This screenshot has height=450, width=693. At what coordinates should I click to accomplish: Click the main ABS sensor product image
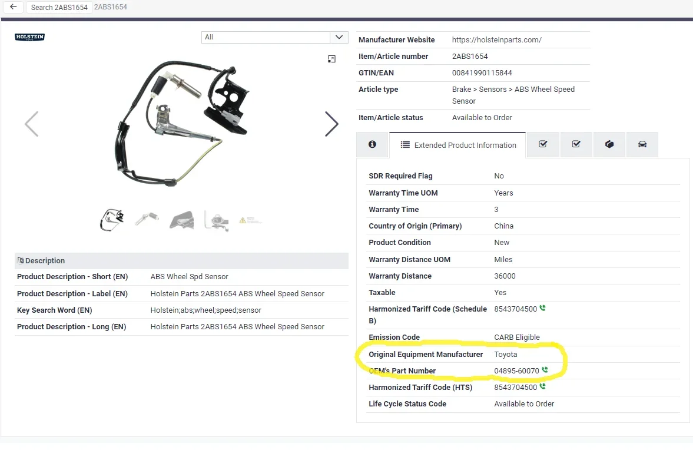click(x=182, y=123)
